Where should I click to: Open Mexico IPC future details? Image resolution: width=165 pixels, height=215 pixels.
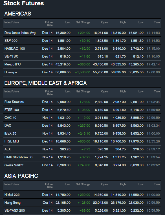[x=12, y=64]
